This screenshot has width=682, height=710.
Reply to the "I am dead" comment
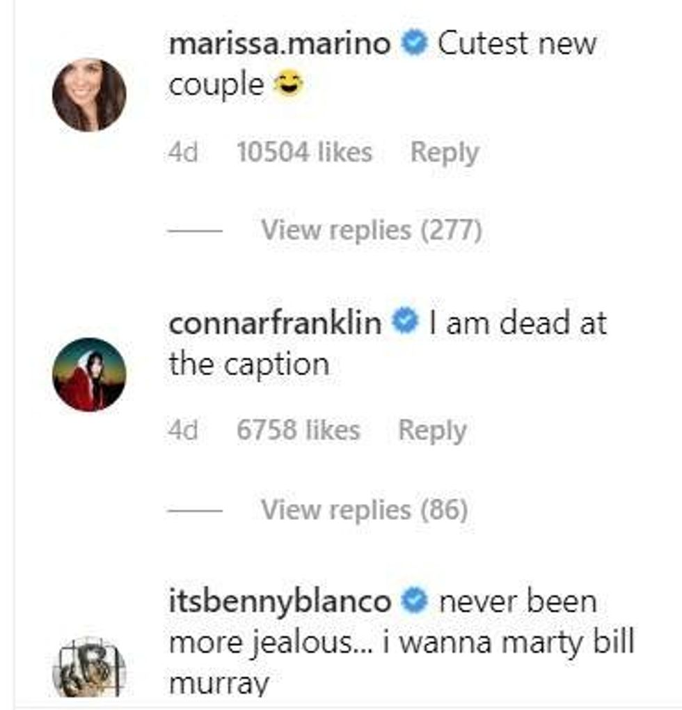point(431,431)
